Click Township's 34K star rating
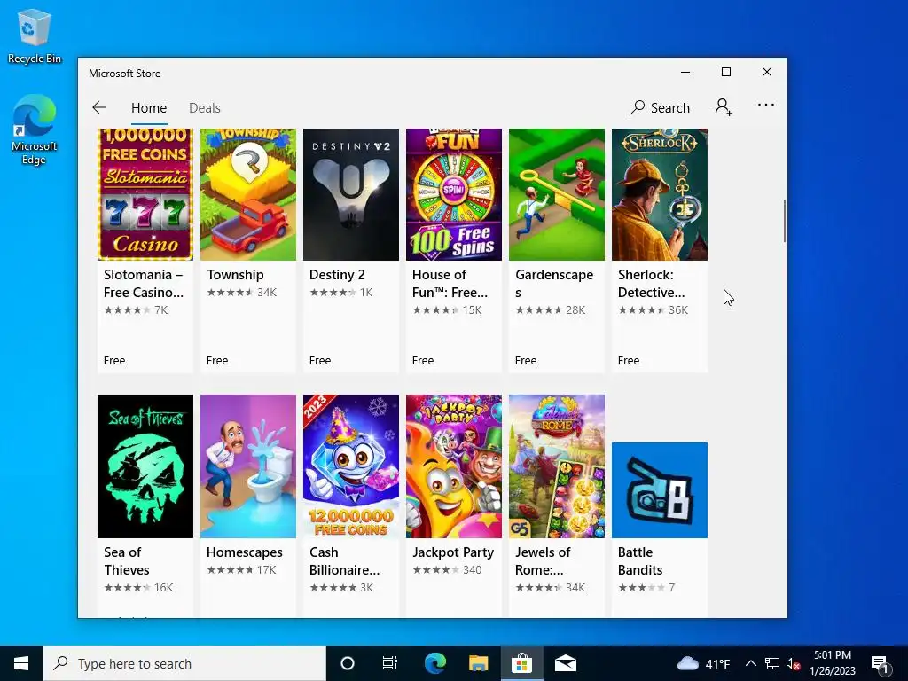 pos(242,293)
